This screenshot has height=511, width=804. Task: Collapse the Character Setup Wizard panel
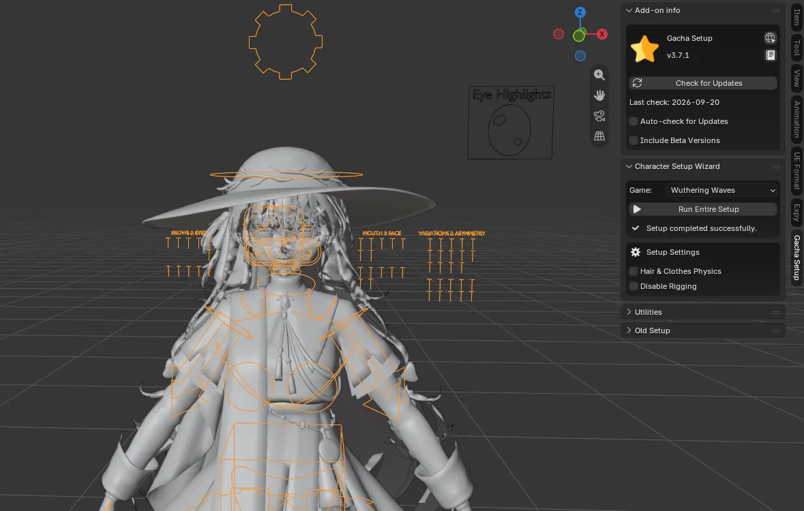629,166
